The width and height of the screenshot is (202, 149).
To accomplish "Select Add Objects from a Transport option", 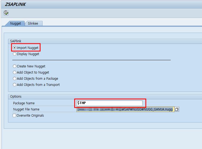I will point(14,85).
